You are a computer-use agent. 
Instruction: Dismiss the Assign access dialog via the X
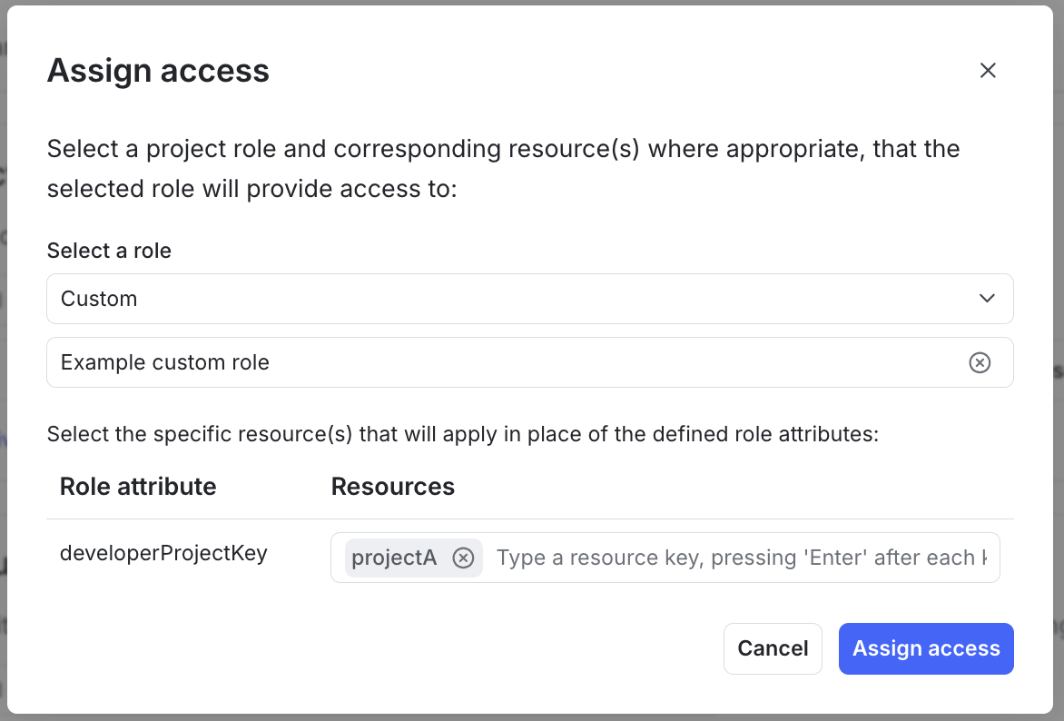coord(988,70)
